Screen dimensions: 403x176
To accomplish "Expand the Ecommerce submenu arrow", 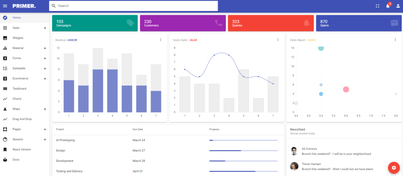I will pyautogui.click(x=45, y=78).
